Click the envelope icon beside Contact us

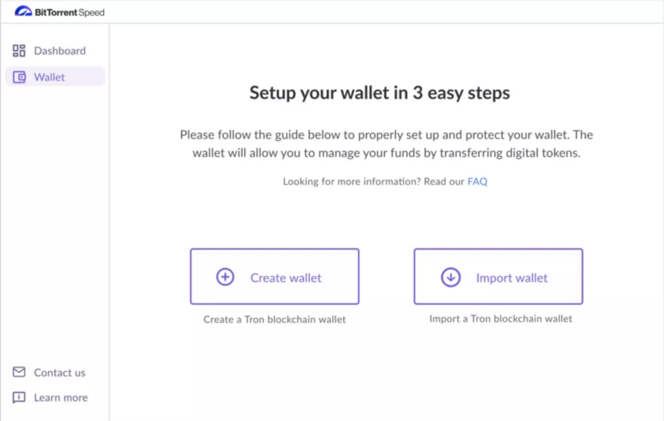(19, 372)
